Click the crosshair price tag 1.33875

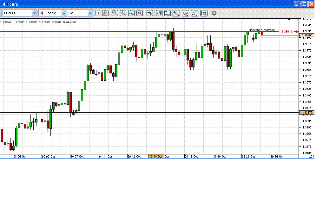click(x=307, y=113)
